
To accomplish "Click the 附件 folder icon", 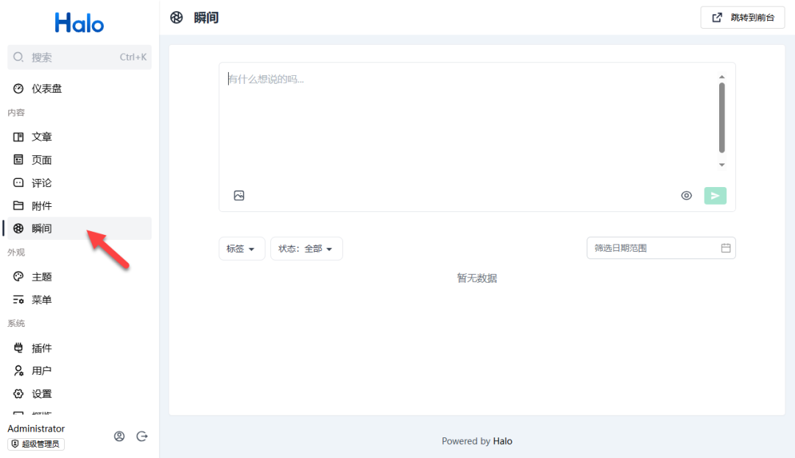I will click(18, 205).
